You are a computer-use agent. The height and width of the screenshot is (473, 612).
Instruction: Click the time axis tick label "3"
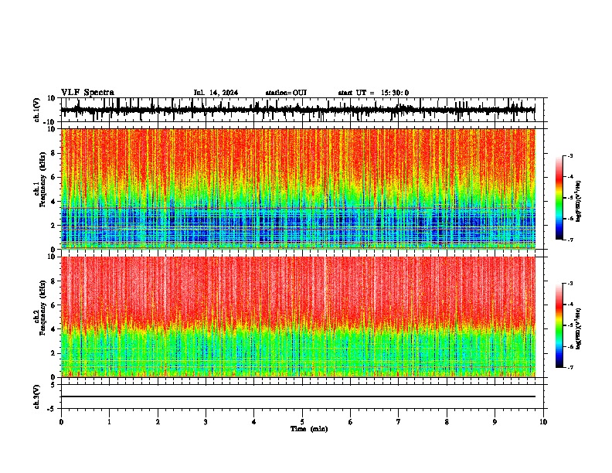coord(206,422)
